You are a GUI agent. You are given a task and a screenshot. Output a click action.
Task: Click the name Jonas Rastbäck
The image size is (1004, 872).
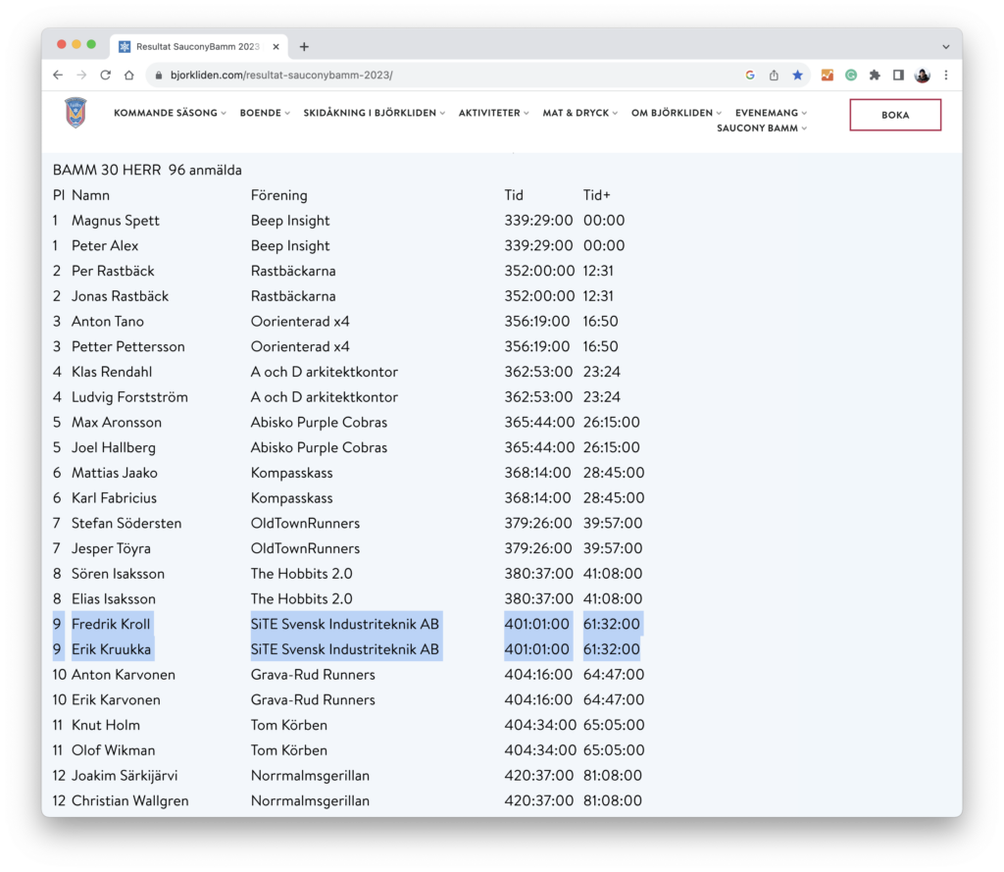pyautogui.click(x=120, y=296)
